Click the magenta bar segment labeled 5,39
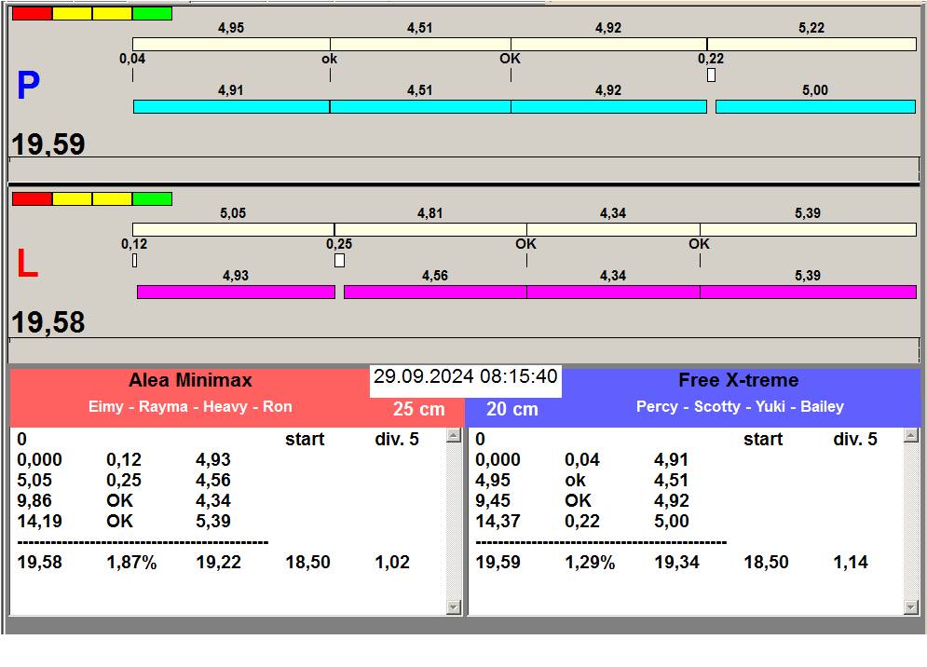 pyautogui.click(x=808, y=292)
